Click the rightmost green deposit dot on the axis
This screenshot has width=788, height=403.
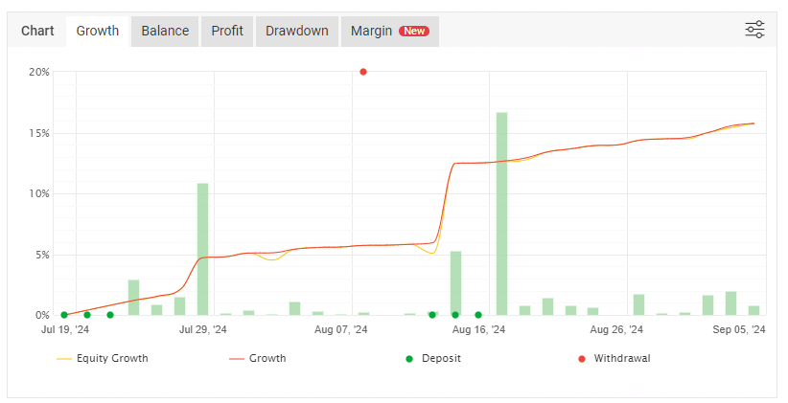tap(478, 315)
